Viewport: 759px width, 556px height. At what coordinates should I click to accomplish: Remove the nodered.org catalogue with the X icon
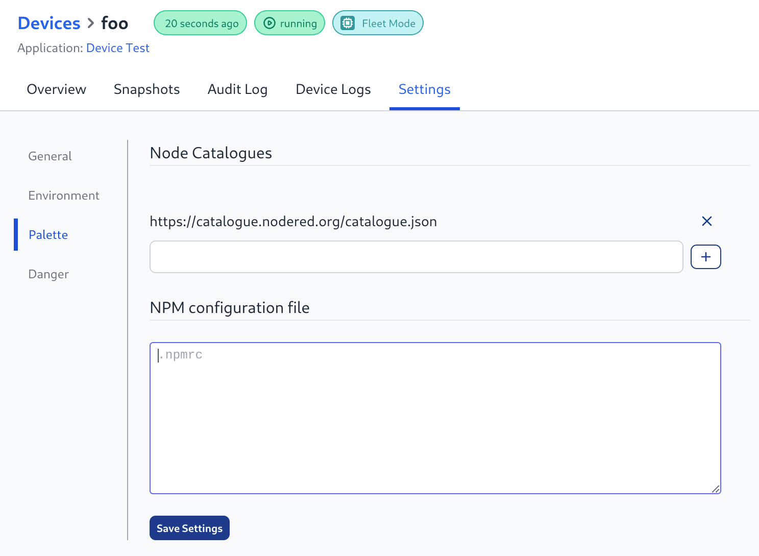pyautogui.click(x=706, y=221)
